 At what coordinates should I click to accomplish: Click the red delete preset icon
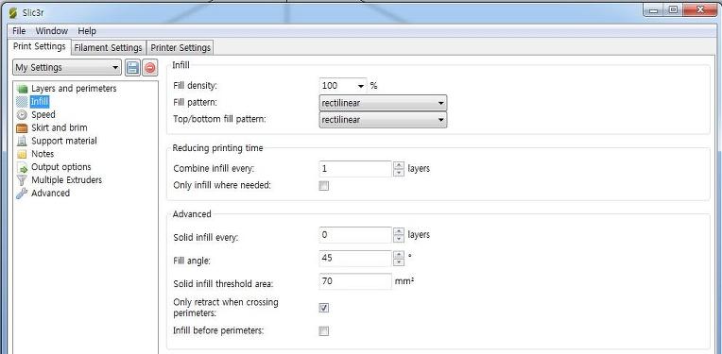pos(149,68)
